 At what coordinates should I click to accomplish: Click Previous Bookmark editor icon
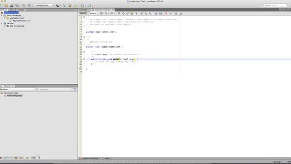pyautogui.click(x=141, y=13)
